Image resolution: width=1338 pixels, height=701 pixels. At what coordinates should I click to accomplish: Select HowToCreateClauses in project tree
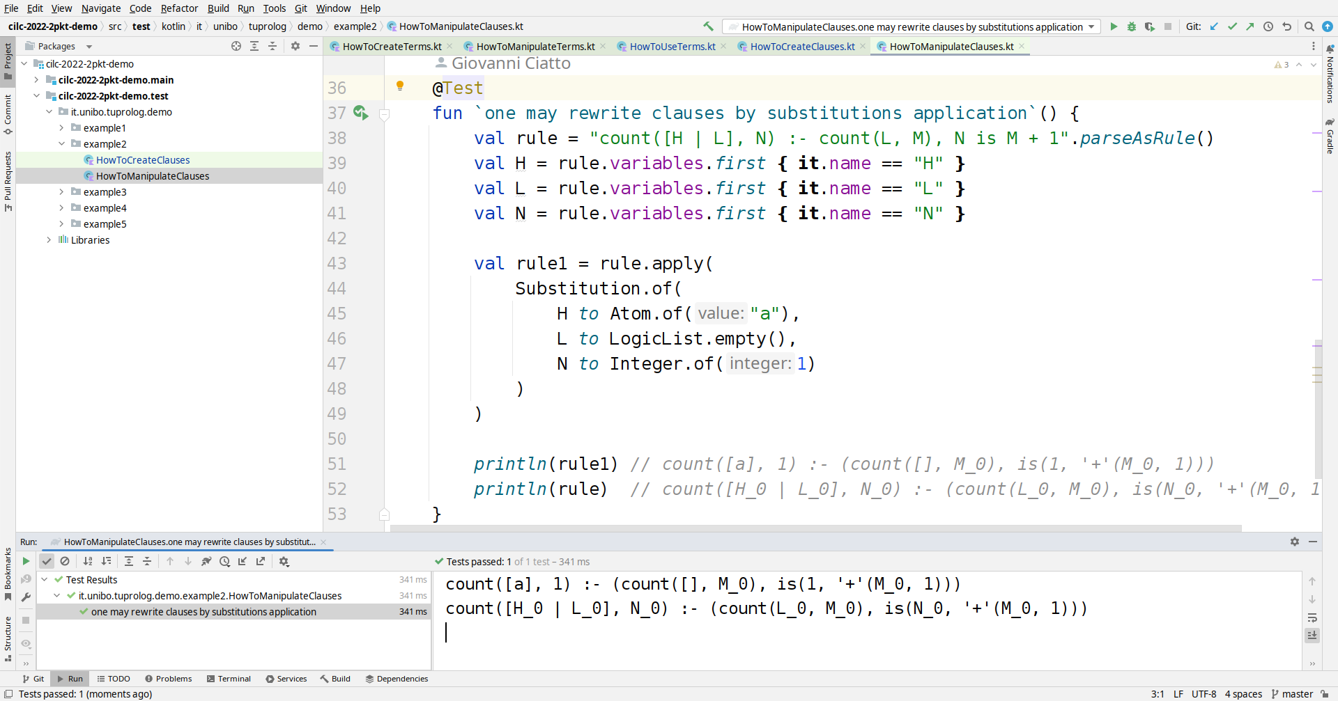click(x=143, y=160)
